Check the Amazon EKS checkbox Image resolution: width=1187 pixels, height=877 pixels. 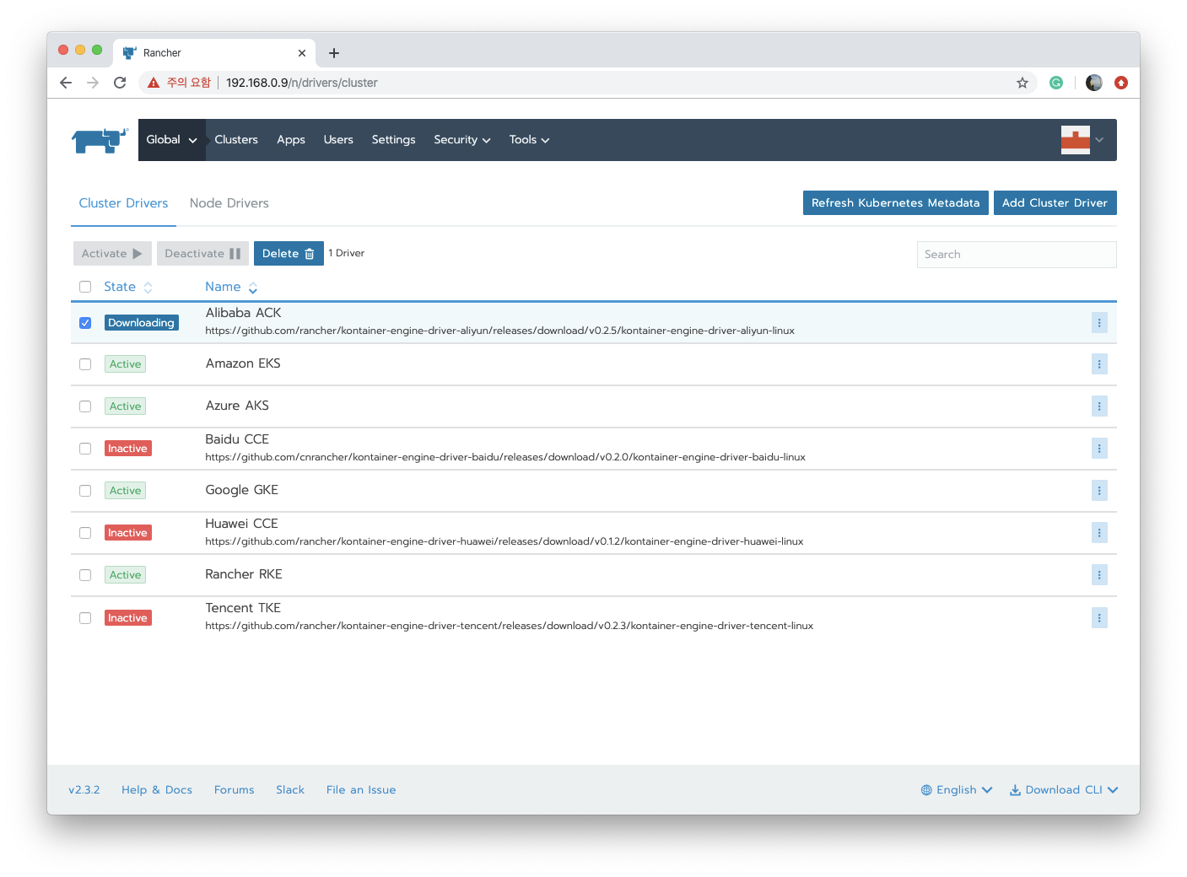click(x=85, y=364)
